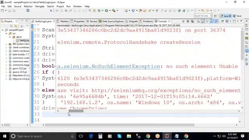
Task: Click the Back navigation arrow icon
Action: coord(207,10)
